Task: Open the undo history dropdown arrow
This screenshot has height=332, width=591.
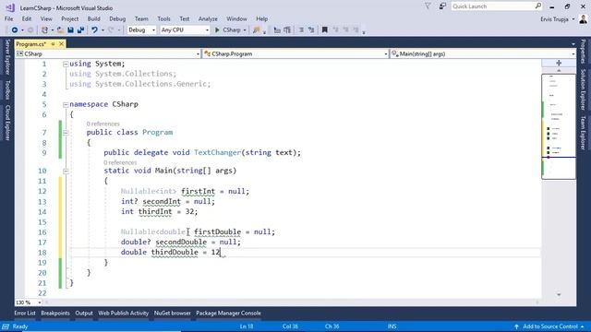Action: click(103, 30)
